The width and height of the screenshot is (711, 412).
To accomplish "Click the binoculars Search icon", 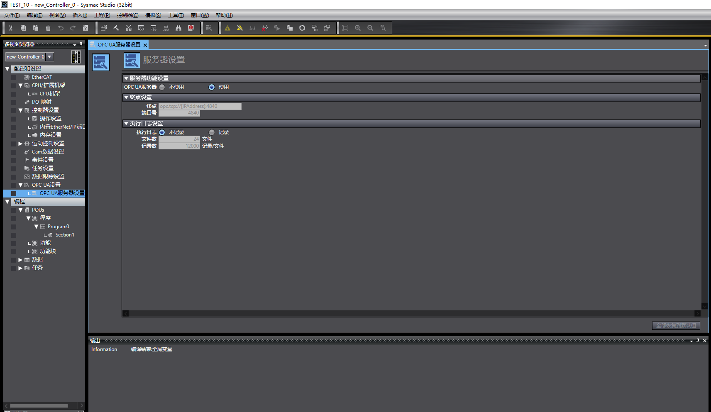I will 178,28.
